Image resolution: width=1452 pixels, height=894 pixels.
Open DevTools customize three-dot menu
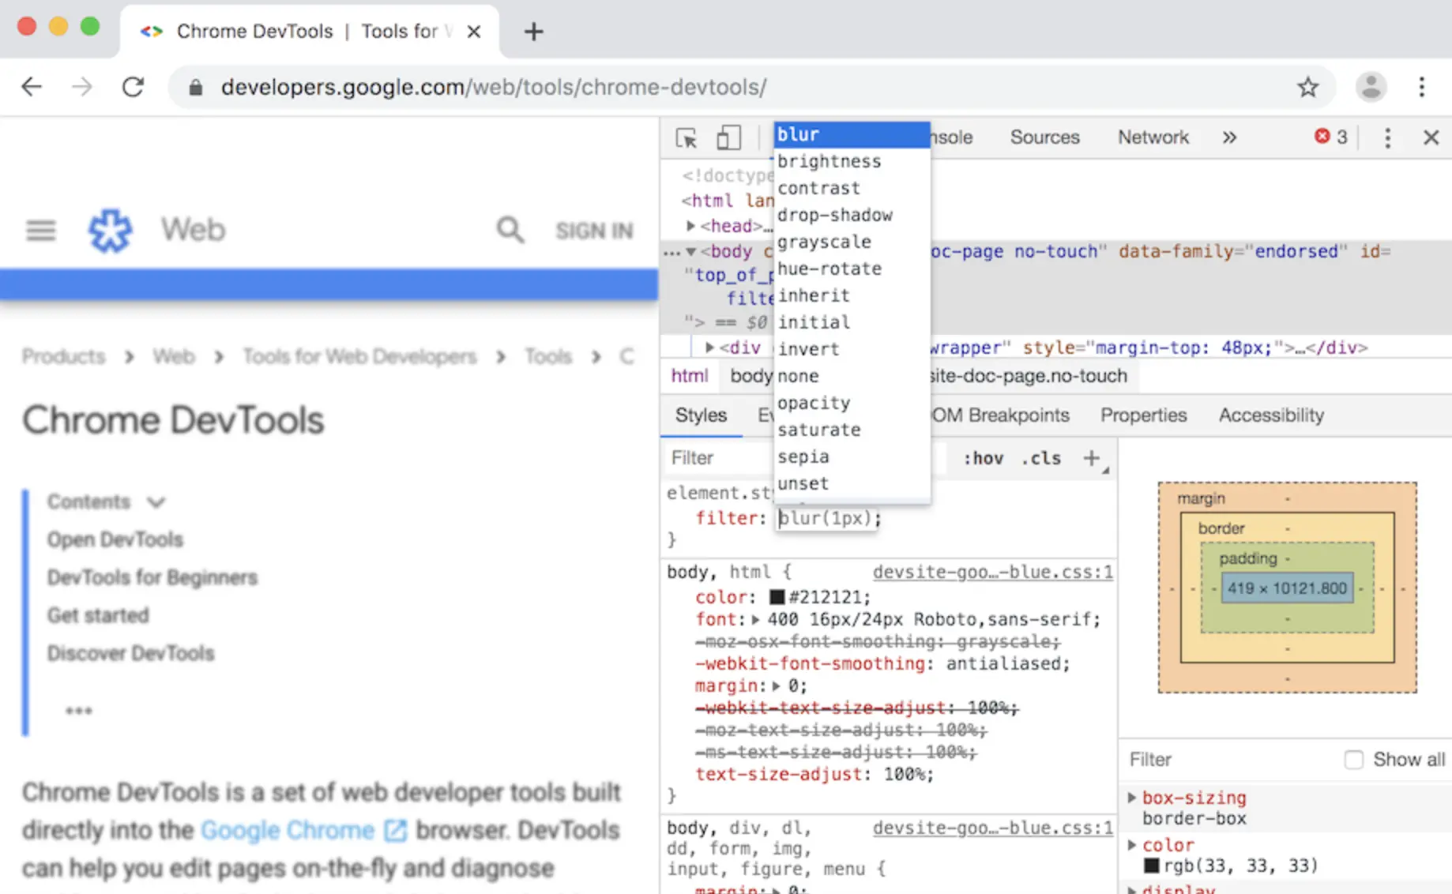pos(1388,138)
